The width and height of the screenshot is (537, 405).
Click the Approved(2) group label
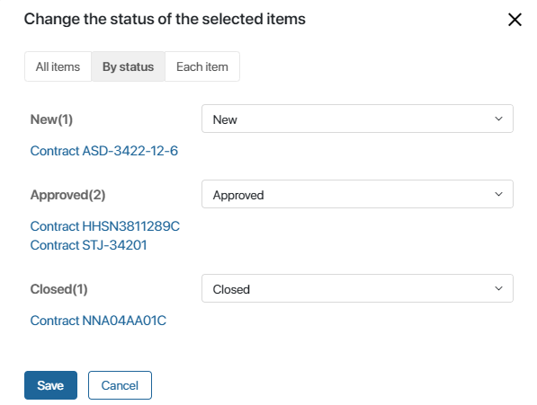tap(67, 195)
